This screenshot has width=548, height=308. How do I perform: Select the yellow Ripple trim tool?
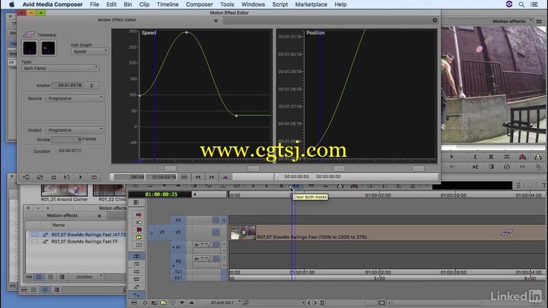(139, 238)
